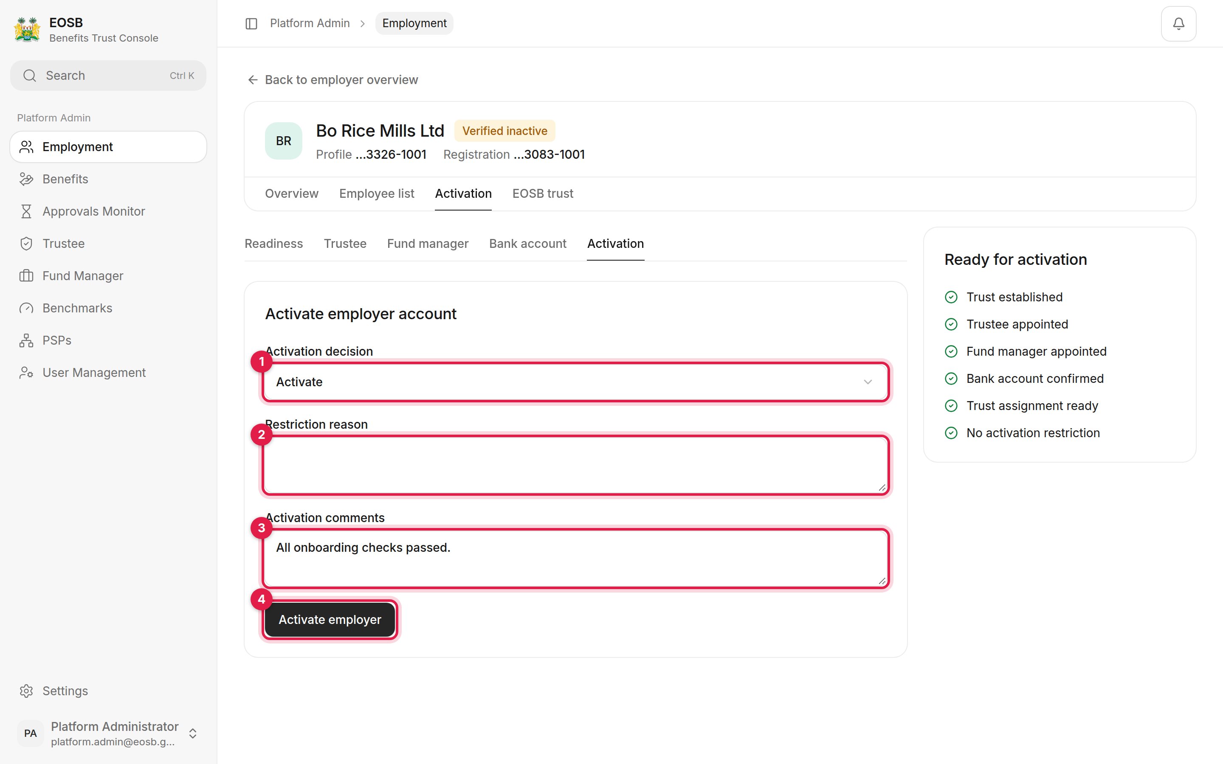Click the Benchmarks gauge icon
This screenshot has width=1223, height=764.
pyautogui.click(x=26, y=308)
